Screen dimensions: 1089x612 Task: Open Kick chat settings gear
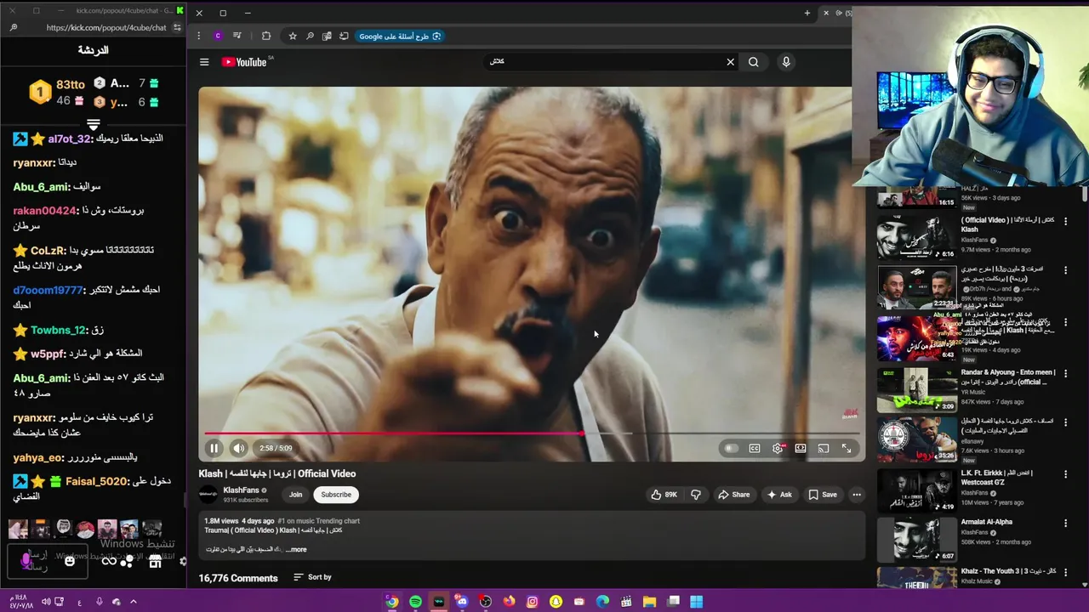(183, 562)
